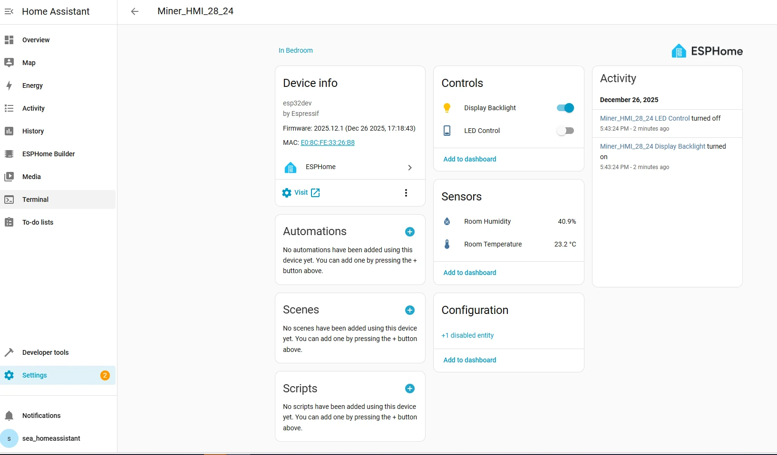Open the Terminal sidebar item

coord(35,199)
